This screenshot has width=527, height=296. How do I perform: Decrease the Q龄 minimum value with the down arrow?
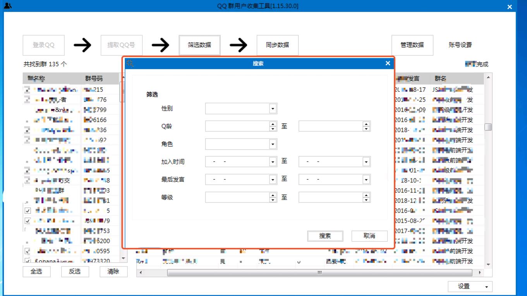tap(273, 129)
